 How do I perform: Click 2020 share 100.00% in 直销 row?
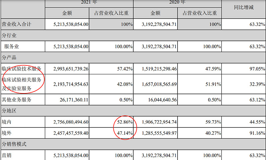(212, 155)
